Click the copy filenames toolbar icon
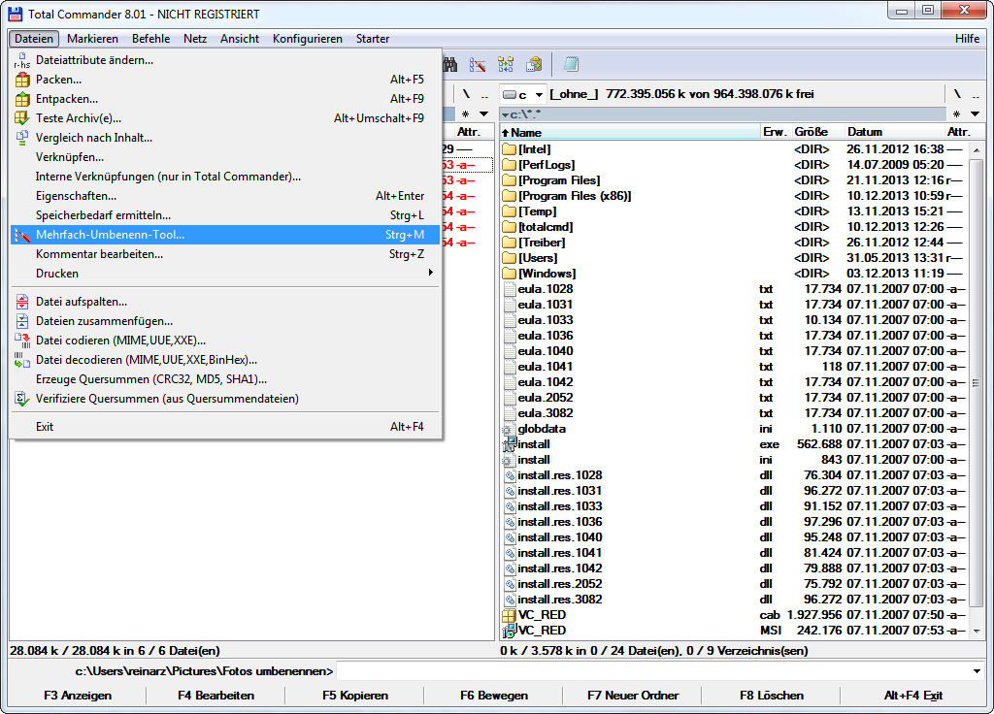This screenshot has width=994, height=714. [x=534, y=65]
